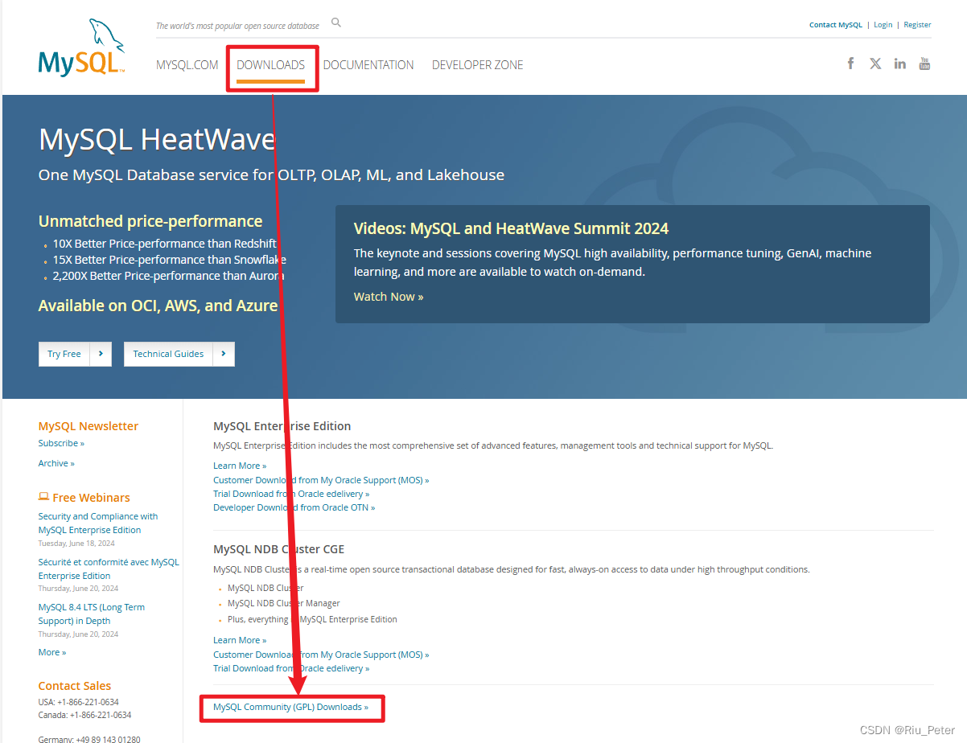Screen dimensions: 967x743
Task: Click More link under webinars
Action: tap(52, 652)
